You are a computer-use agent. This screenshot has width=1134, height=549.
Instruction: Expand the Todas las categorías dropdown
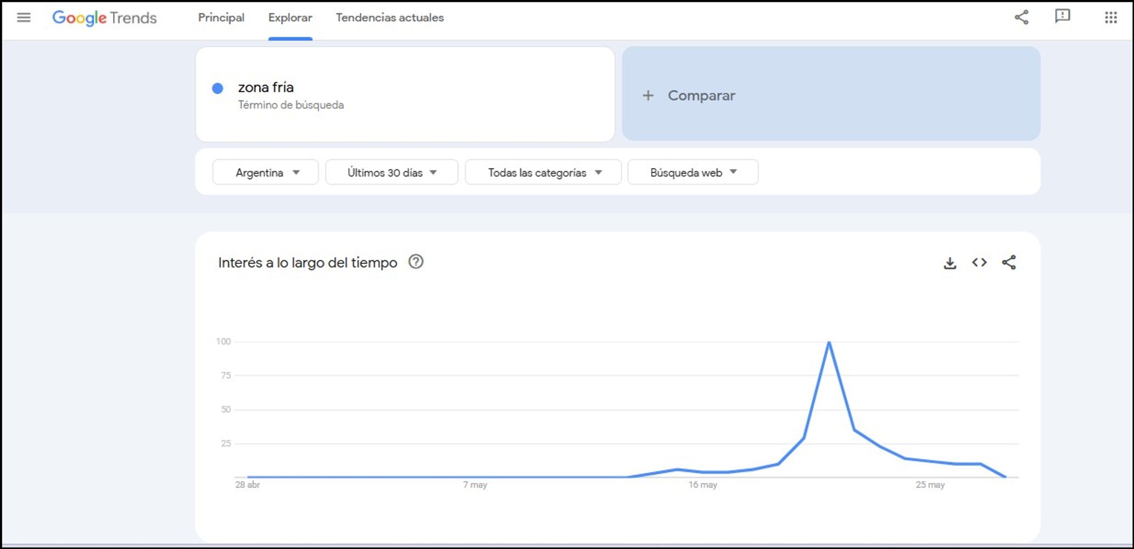(543, 172)
